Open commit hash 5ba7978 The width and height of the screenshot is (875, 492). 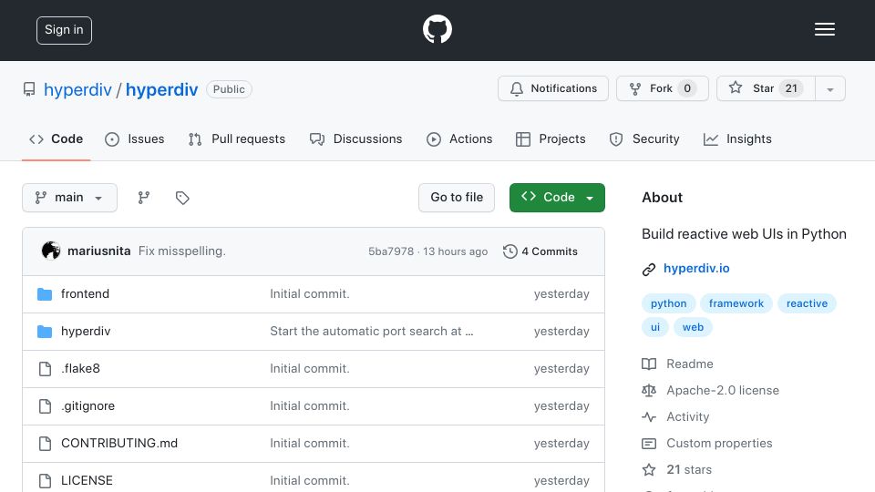(x=391, y=251)
